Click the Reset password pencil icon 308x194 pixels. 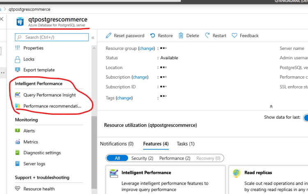[108, 35]
